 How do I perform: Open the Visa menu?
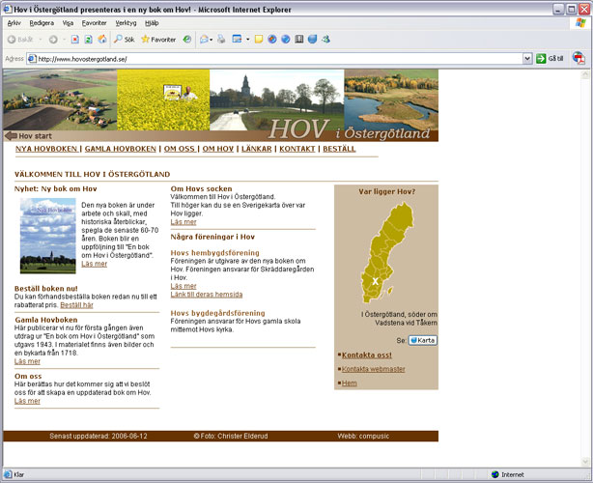tap(68, 23)
